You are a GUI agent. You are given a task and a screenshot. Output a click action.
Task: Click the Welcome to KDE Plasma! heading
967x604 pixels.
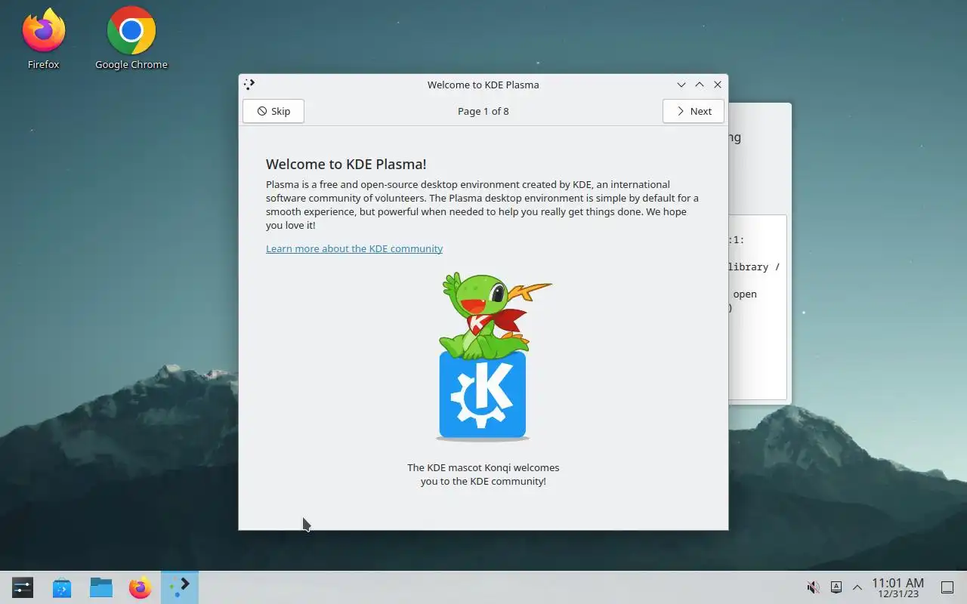point(346,164)
